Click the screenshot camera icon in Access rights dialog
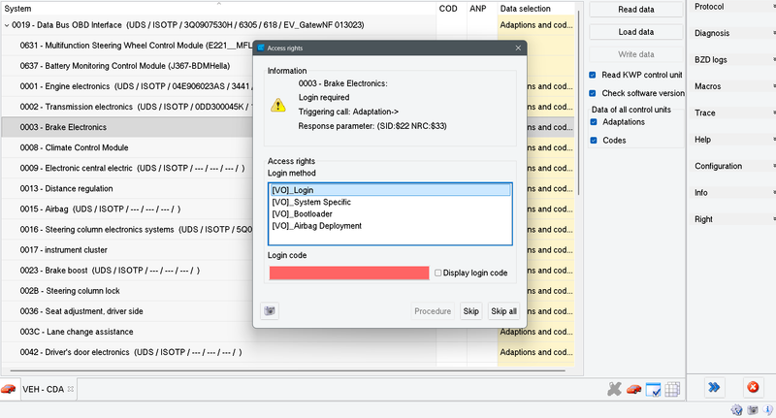776x418 pixels. tap(270, 311)
